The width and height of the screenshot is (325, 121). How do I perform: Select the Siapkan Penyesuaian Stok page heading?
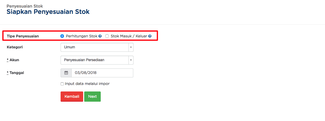tap(48, 12)
